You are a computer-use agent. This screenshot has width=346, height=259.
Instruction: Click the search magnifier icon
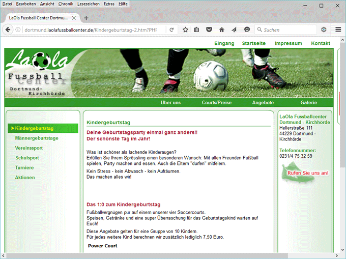[x=259, y=30]
